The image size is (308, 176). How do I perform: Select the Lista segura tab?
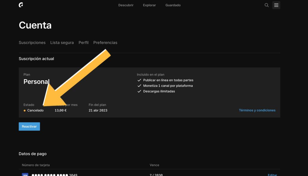click(x=62, y=43)
